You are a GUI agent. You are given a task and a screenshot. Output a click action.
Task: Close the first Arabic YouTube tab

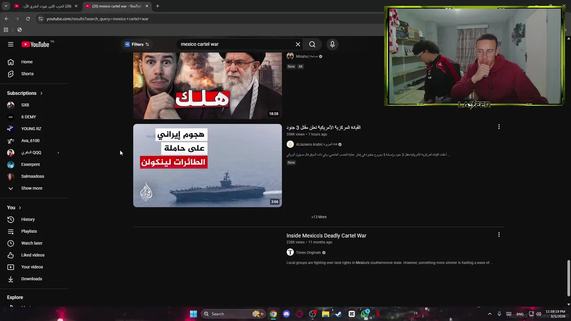coord(76,6)
